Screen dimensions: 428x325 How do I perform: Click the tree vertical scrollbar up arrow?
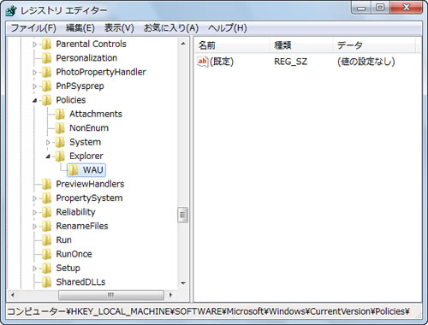pos(183,44)
